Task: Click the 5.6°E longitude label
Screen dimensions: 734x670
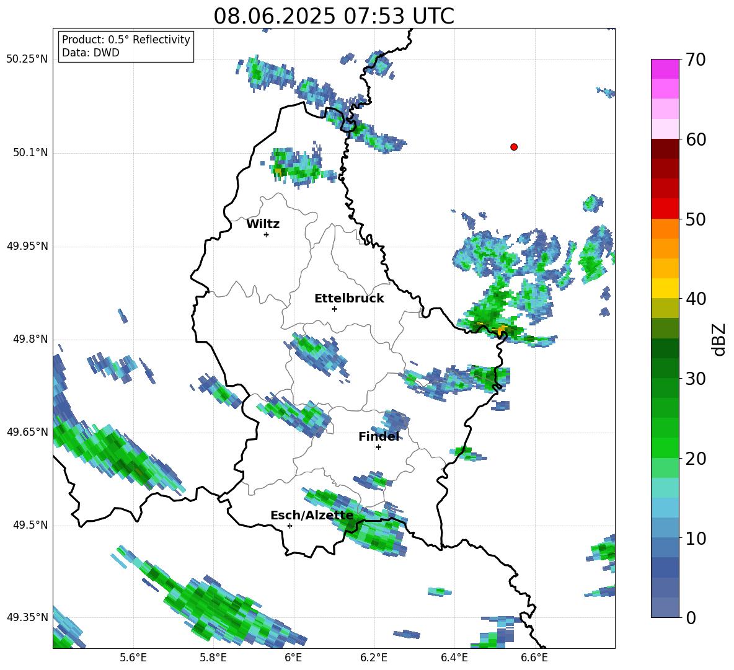Action: (133, 658)
